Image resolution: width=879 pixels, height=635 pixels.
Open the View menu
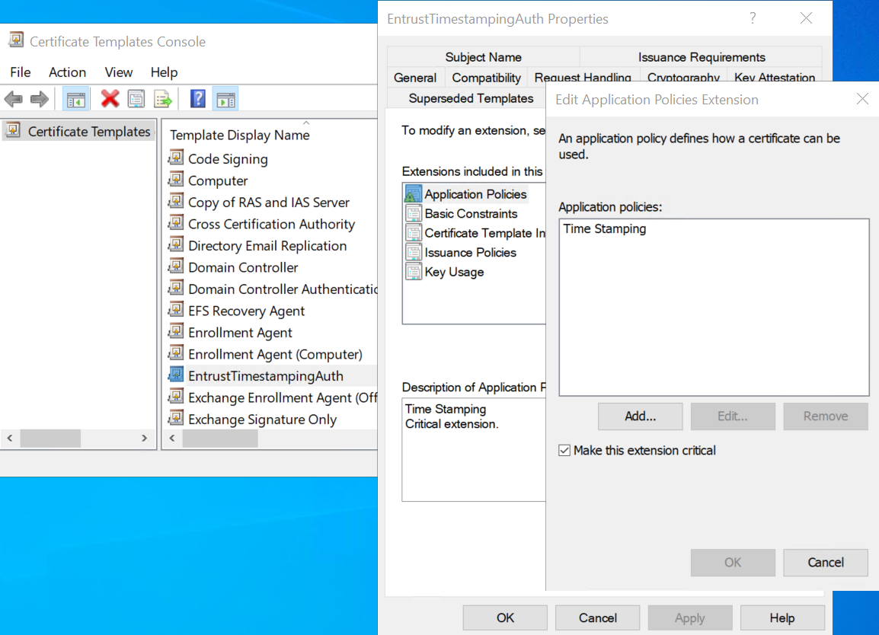click(118, 72)
